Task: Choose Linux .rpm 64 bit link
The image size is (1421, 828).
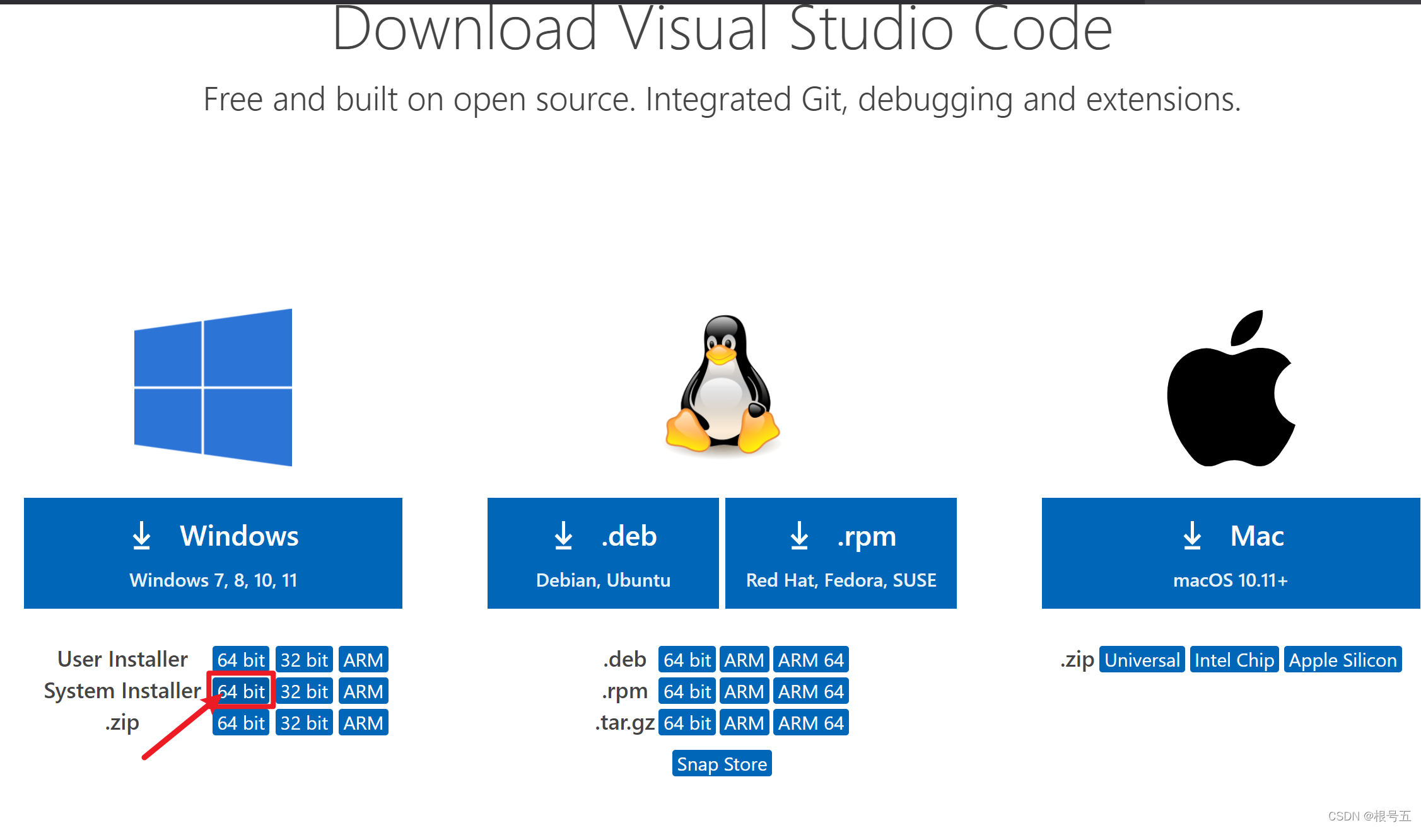Action: (687, 691)
